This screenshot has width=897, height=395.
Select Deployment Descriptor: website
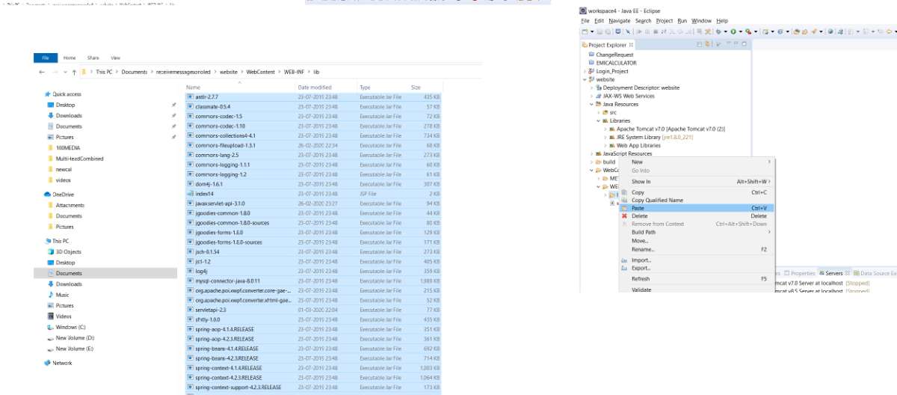tap(637, 88)
